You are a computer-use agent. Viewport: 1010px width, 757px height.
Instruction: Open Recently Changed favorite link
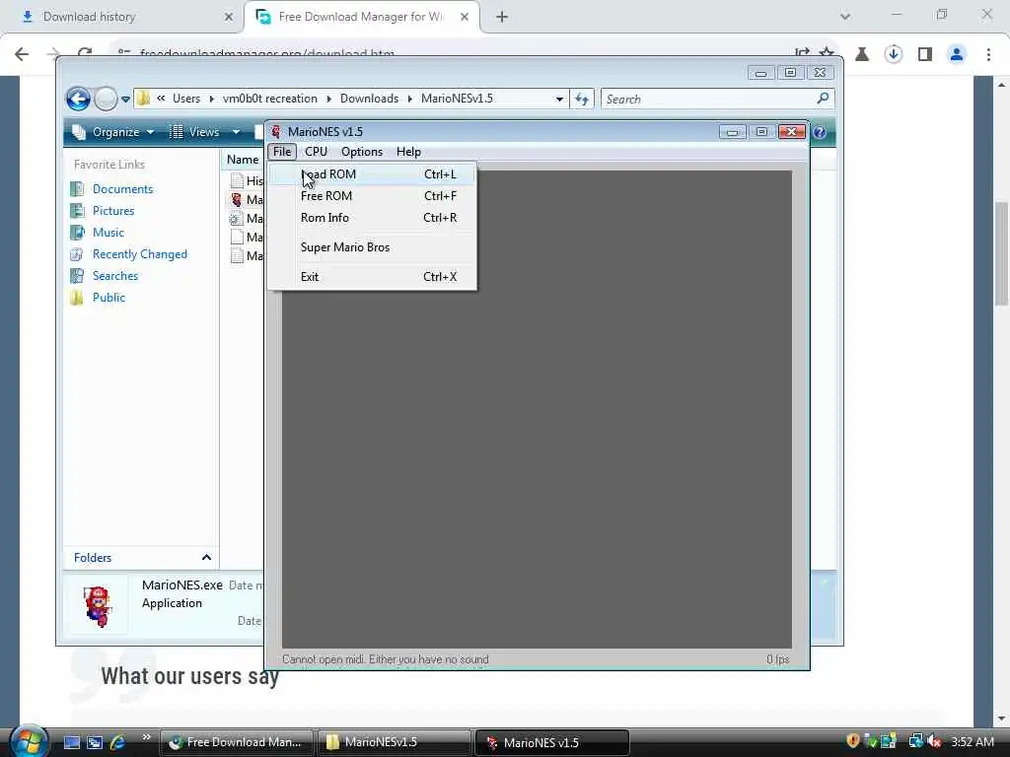pyautogui.click(x=140, y=254)
